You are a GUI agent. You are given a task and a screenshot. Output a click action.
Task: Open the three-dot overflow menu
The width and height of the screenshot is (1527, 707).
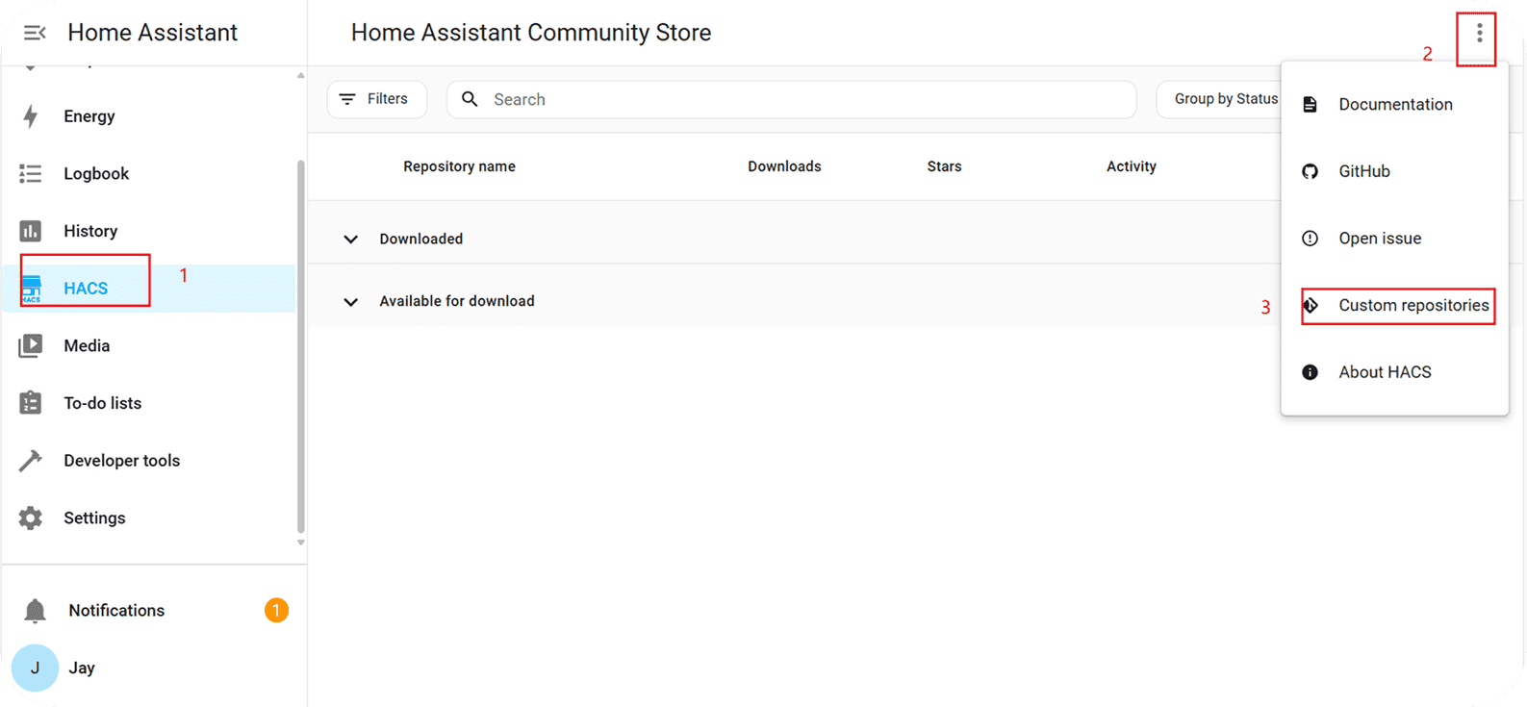click(x=1479, y=35)
